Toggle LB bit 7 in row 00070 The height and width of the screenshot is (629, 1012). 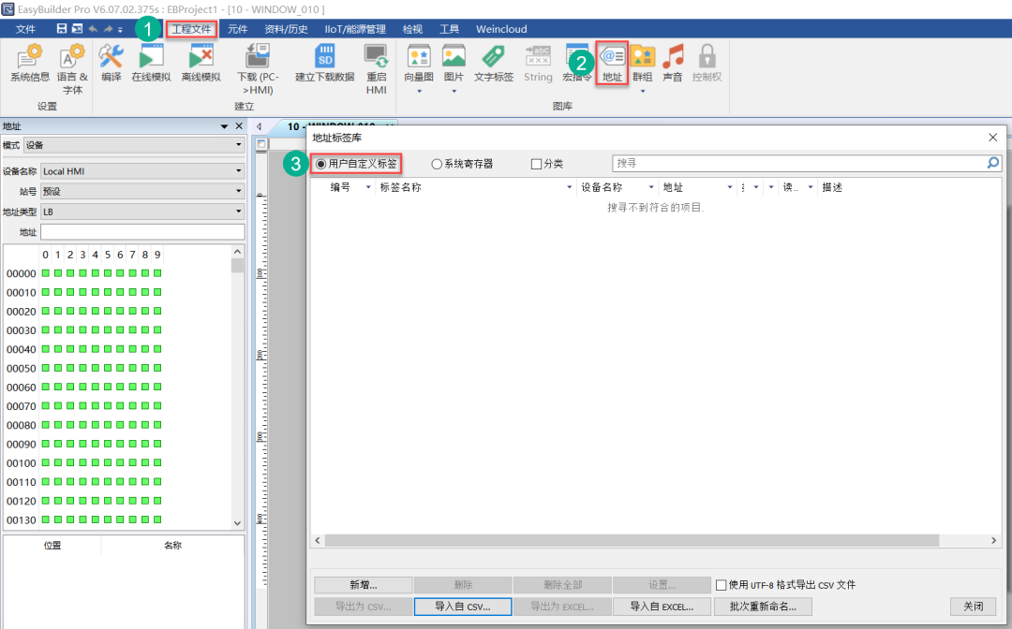click(133, 406)
